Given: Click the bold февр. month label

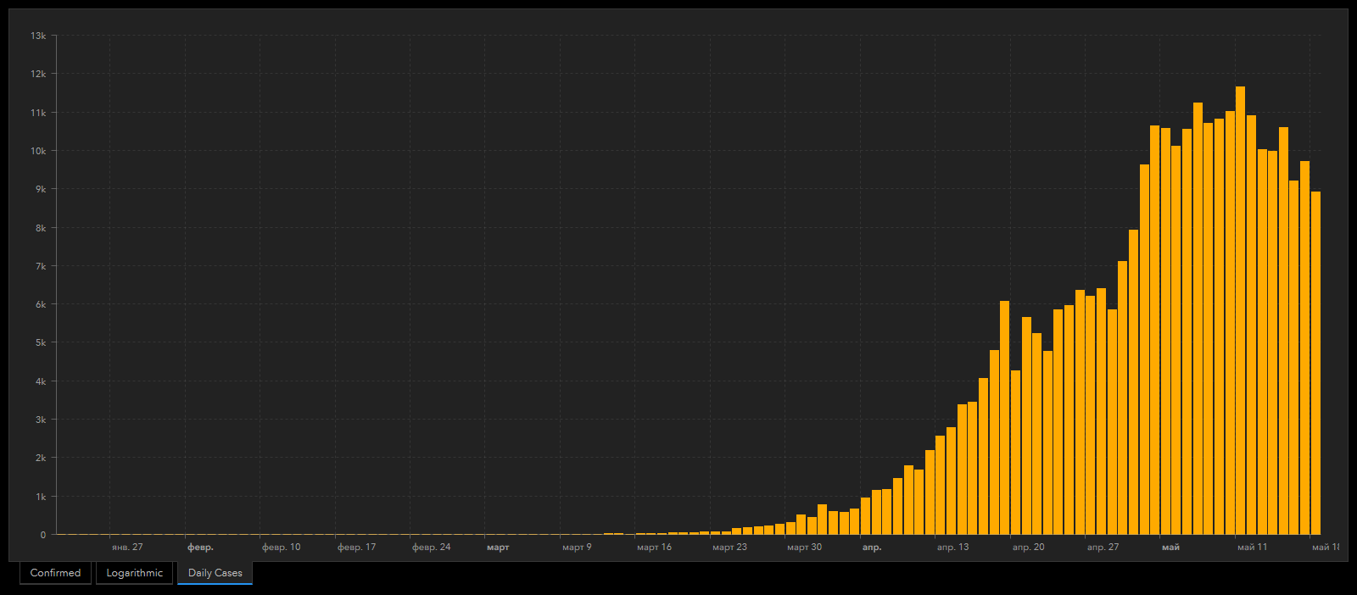Looking at the screenshot, I should pos(200,548).
